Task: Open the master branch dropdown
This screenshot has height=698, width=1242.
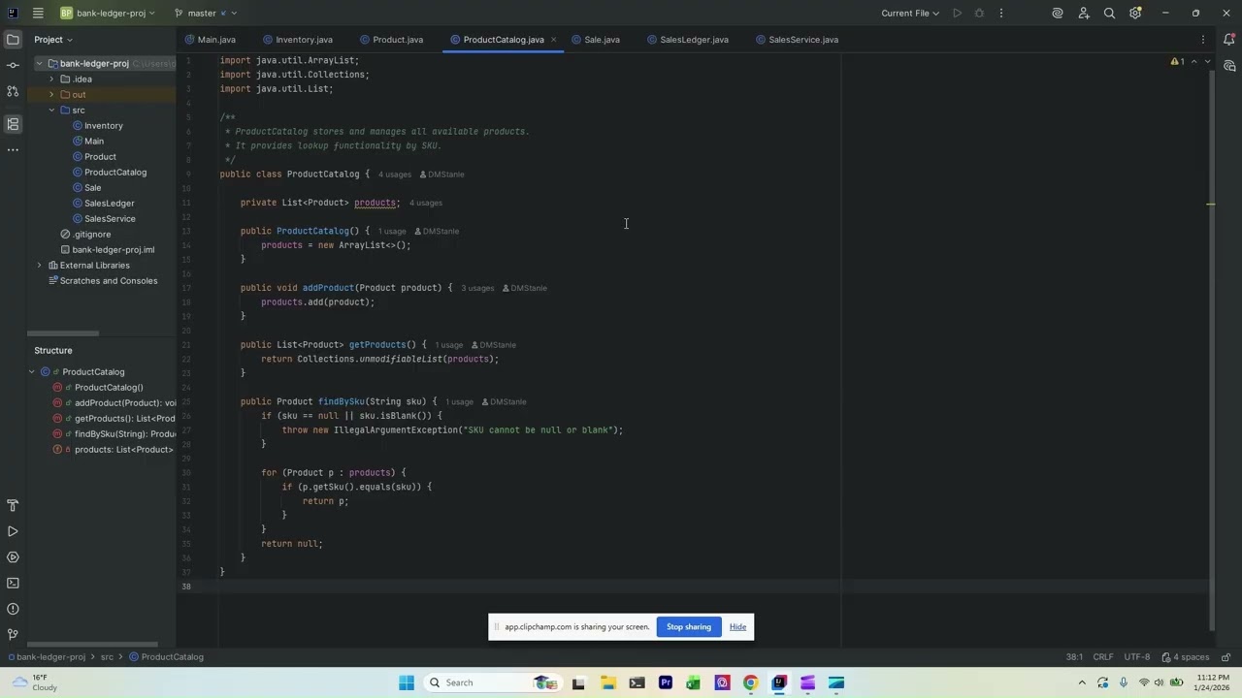Action: (206, 13)
